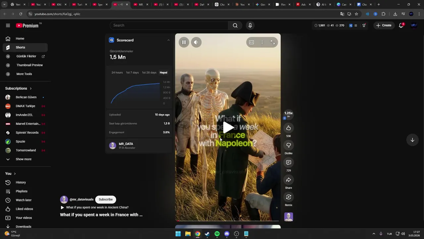Open the Windows Start menu
This screenshot has width=424, height=239.
(x=178, y=234)
